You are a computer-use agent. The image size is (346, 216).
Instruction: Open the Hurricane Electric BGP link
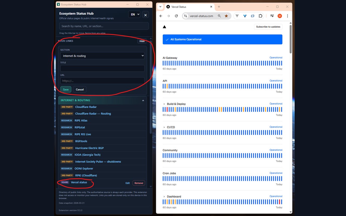tap(89, 148)
